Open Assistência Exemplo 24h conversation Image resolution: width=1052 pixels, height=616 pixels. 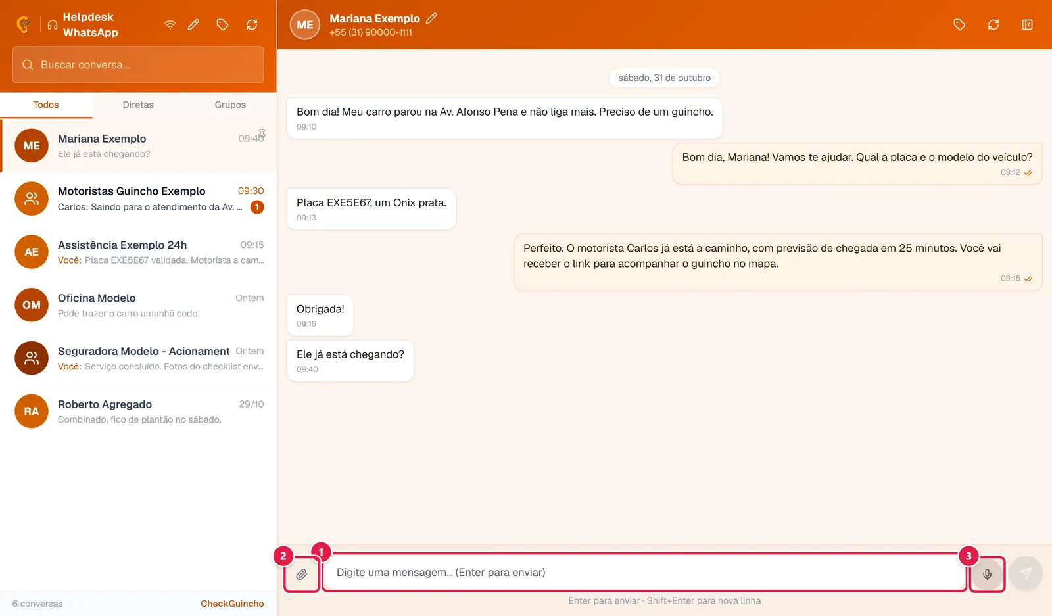[138, 252]
